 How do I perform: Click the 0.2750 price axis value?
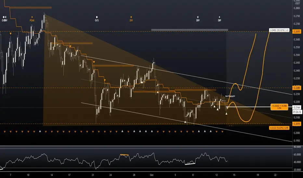[x=297, y=16]
